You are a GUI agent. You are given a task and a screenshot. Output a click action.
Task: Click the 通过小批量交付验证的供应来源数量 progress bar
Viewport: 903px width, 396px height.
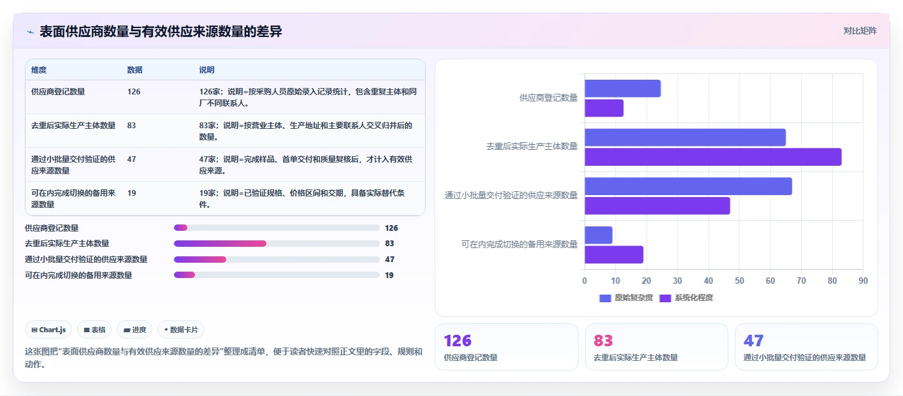(x=277, y=260)
